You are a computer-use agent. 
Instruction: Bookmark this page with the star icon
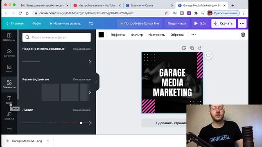(x=166, y=13)
